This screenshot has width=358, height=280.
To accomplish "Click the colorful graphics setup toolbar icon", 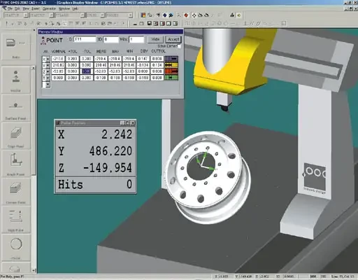I will [143, 15].
